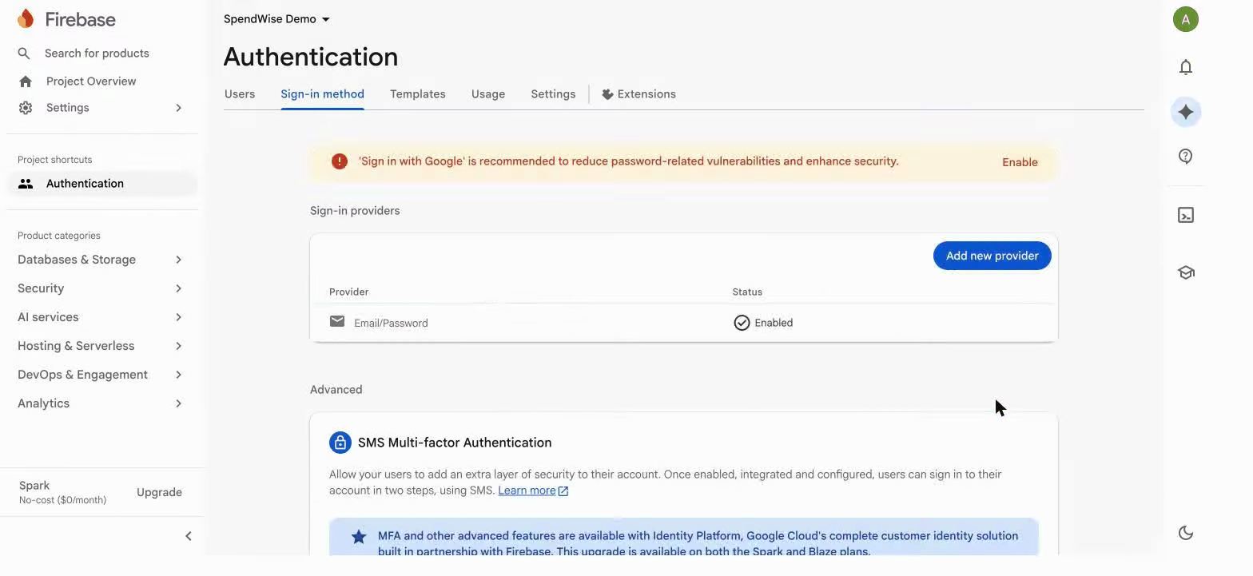Click the SMS Multi-factor Authentication heading
This screenshot has height=576, width=1253.
point(455,443)
